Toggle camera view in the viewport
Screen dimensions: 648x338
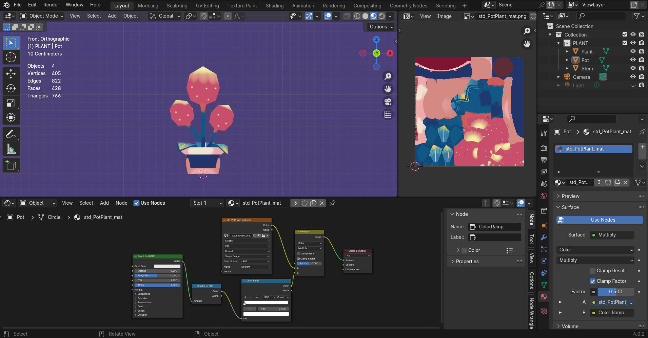pyautogui.click(x=388, y=102)
